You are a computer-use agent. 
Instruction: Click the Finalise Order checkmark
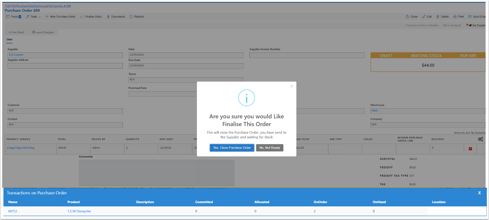(82, 17)
